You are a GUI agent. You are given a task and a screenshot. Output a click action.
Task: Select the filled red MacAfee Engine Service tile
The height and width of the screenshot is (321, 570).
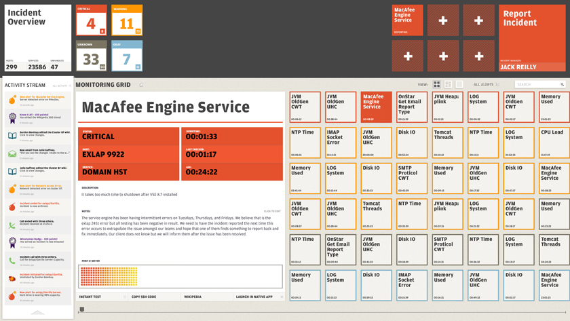tap(376, 107)
